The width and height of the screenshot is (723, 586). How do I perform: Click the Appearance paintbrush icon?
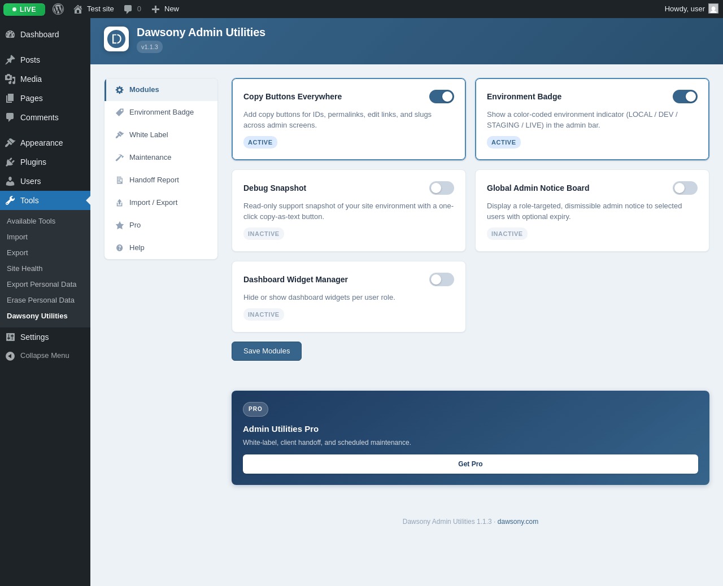pyautogui.click(x=10, y=143)
